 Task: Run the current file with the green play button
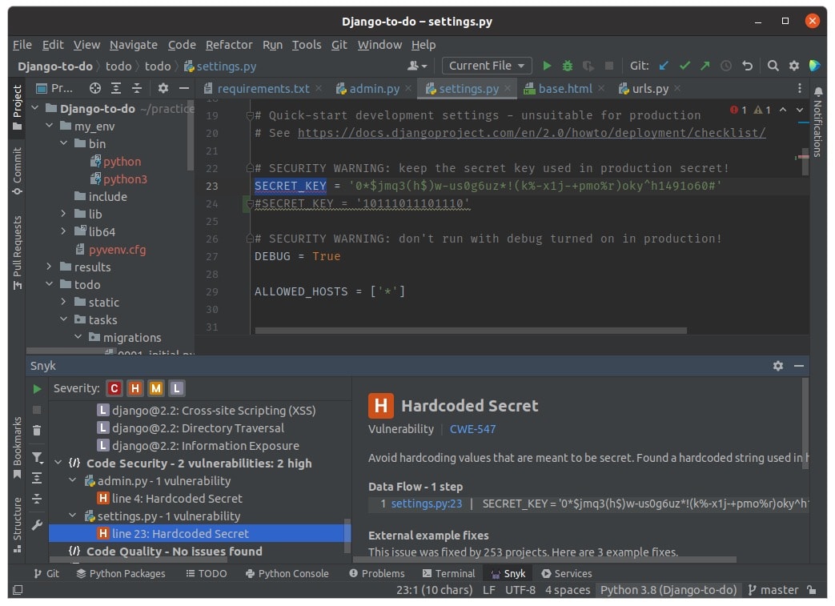pyautogui.click(x=546, y=66)
